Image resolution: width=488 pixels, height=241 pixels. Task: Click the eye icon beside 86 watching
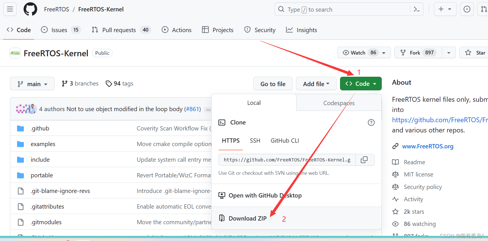(395, 224)
